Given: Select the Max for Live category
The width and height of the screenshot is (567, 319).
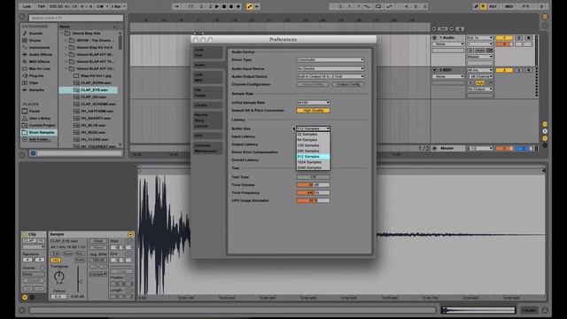Looking at the screenshot, I should click(39, 69).
